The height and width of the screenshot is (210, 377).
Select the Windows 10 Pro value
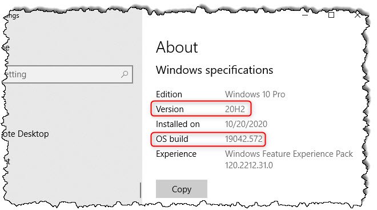click(255, 94)
